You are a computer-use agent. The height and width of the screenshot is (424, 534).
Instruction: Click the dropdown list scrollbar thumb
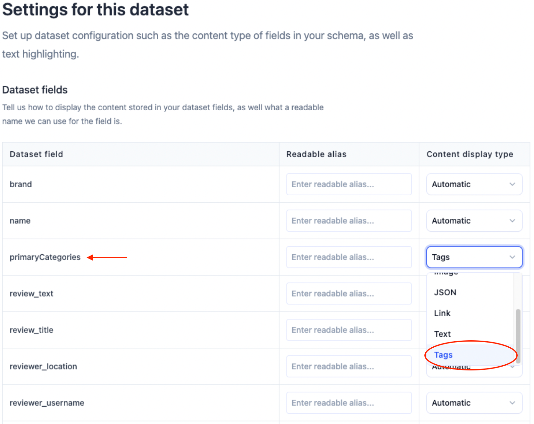(518, 335)
